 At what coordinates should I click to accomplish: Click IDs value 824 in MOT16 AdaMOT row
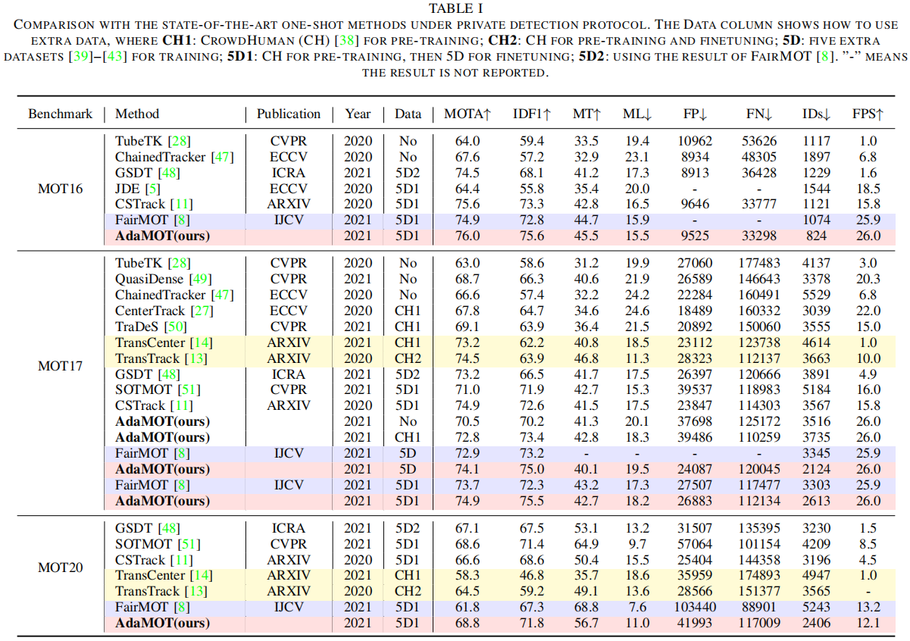816,236
